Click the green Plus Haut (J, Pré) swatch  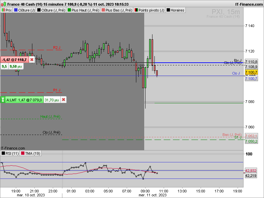click(x=69, y=10)
